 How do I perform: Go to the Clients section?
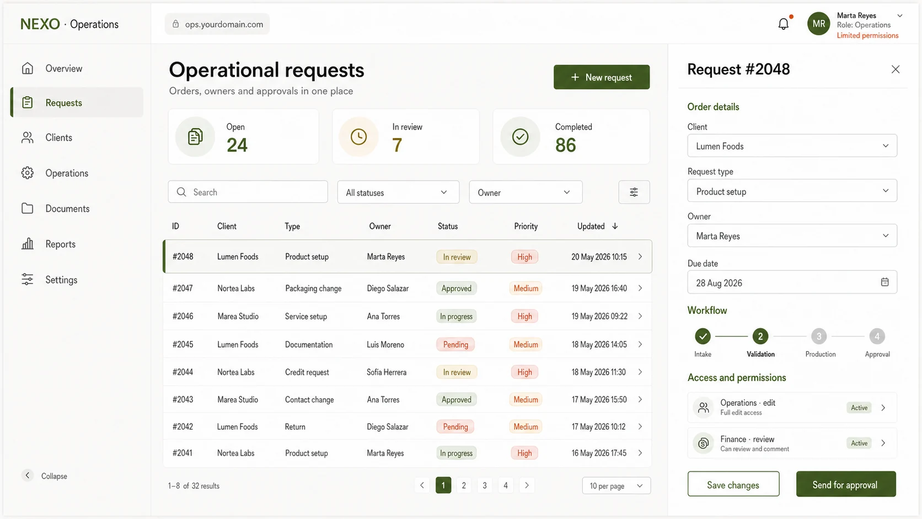coord(77,137)
